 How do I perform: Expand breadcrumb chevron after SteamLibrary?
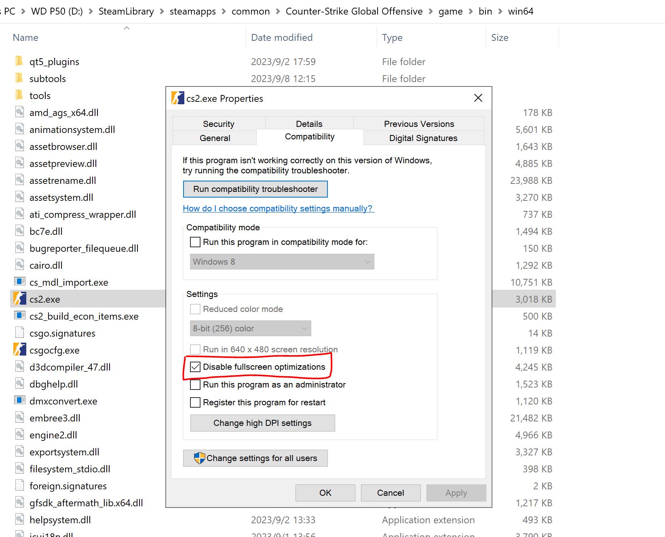162,11
